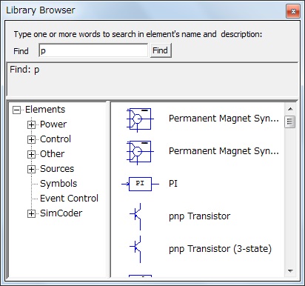Select the second Permanent Magnet Syn... motor icon
The width and height of the screenshot is (305, 286).
(x=140, y=152)
